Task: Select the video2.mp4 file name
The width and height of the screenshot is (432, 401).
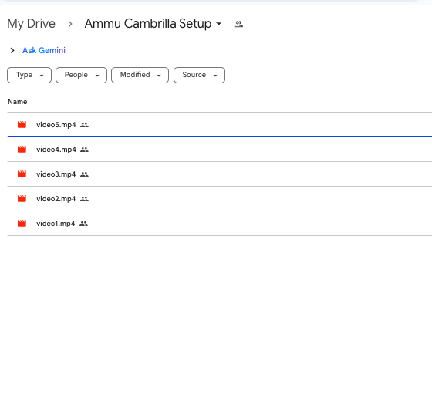Action: pos(56,199)
